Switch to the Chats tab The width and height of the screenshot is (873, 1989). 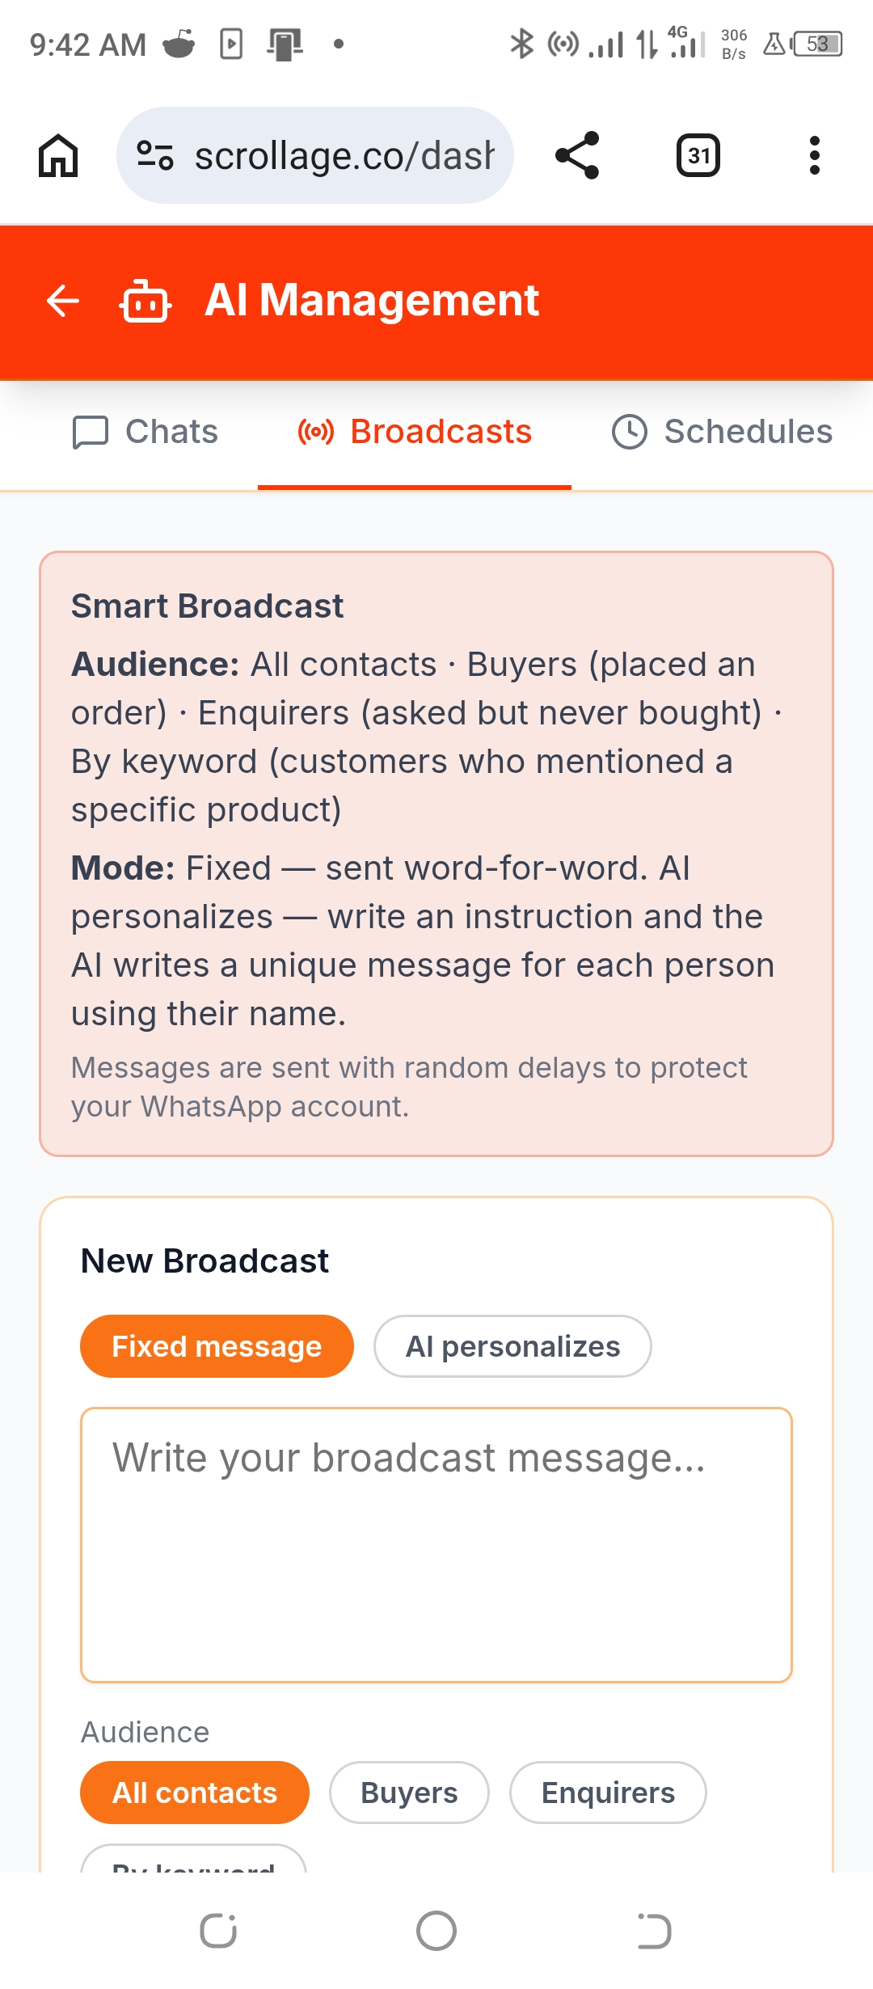[x=147, y=431]
